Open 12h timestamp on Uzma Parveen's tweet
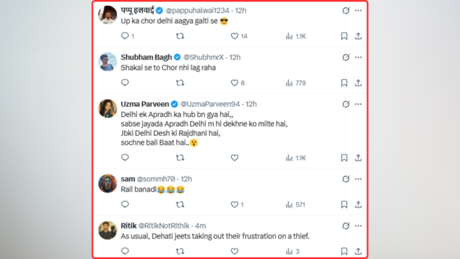This screenshot has width=460, height=259. tap(251, 104)
